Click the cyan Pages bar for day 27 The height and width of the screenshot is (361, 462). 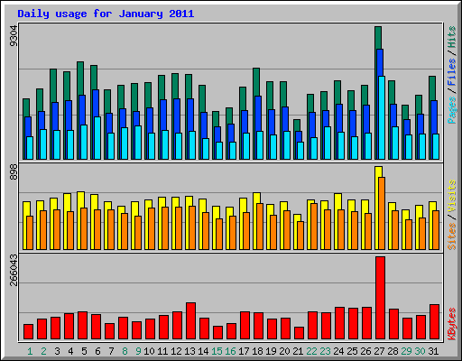[382, 117]
